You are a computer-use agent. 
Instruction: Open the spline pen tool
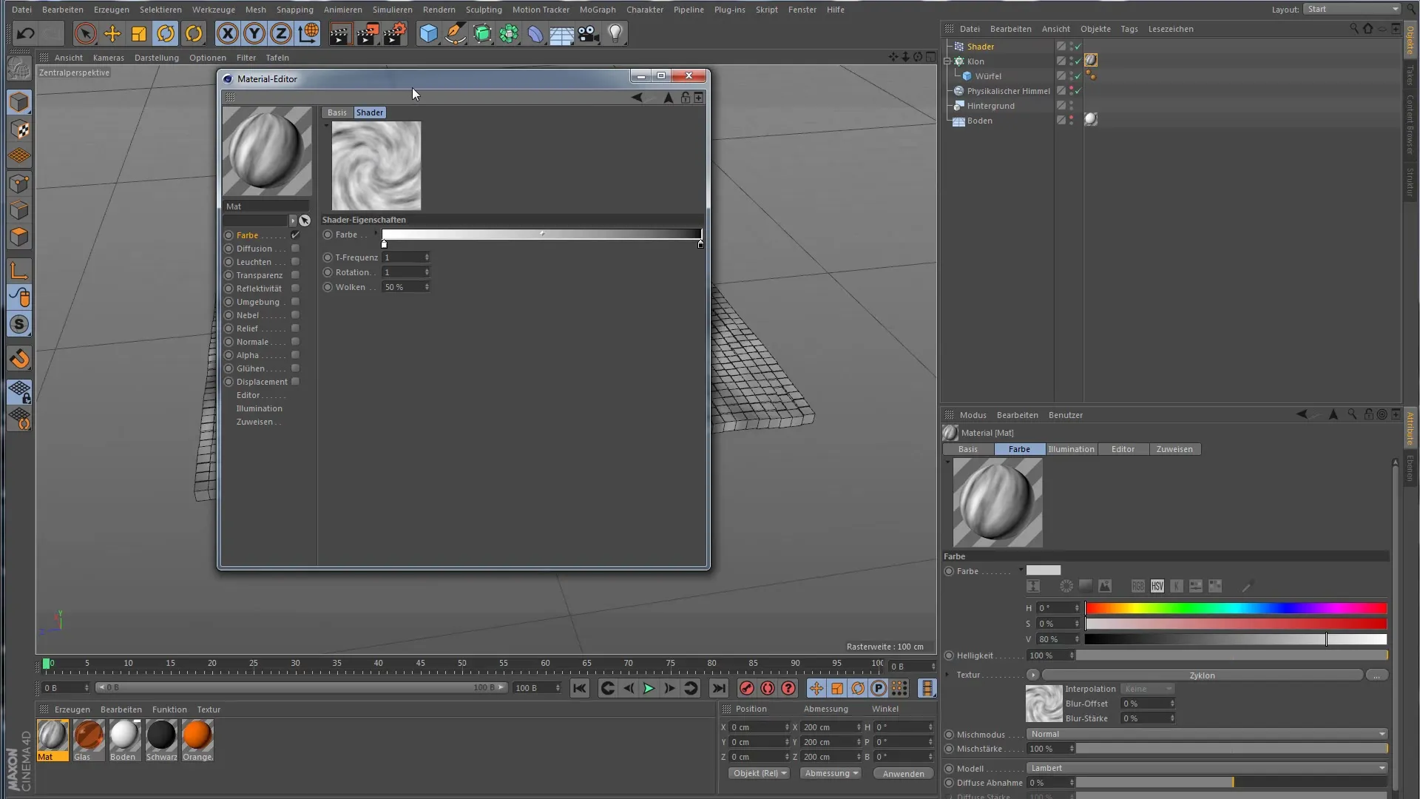tap(456, 33)
